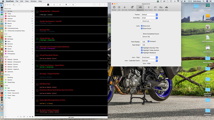Click the Appearance tab icon
Image resolution: width=214 pixels, height=120 pixels.
click(140, 8)
